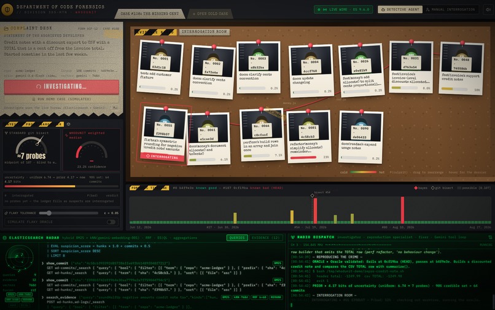495x310 pixels.
Task: Click the KNN-768d chip under radar stats
Action: pyautogui.click(x=25, y=294)
